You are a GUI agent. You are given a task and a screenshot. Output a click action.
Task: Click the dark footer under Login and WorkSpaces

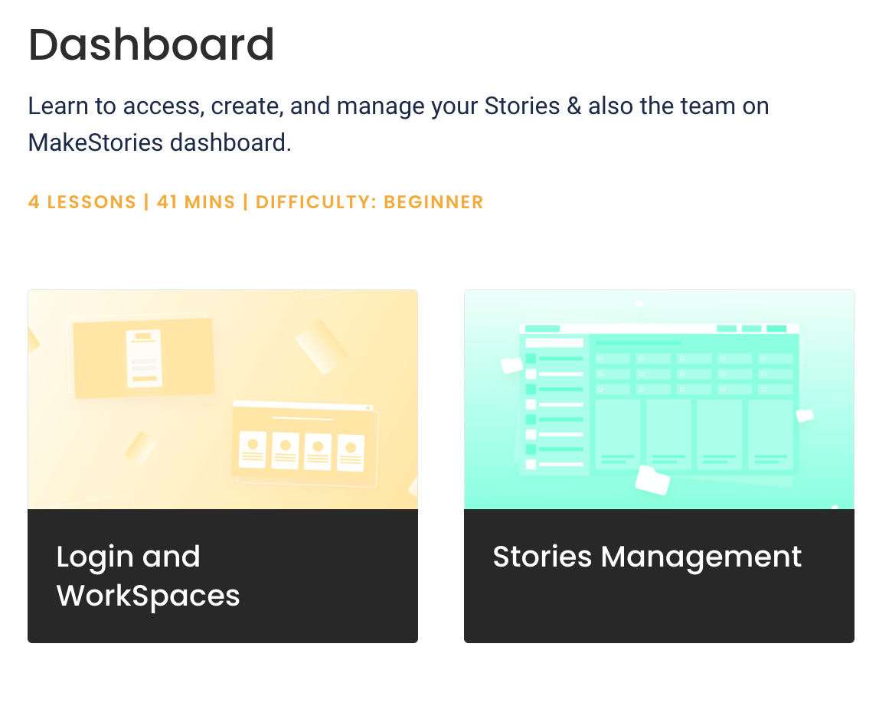[x=223, y=576]
